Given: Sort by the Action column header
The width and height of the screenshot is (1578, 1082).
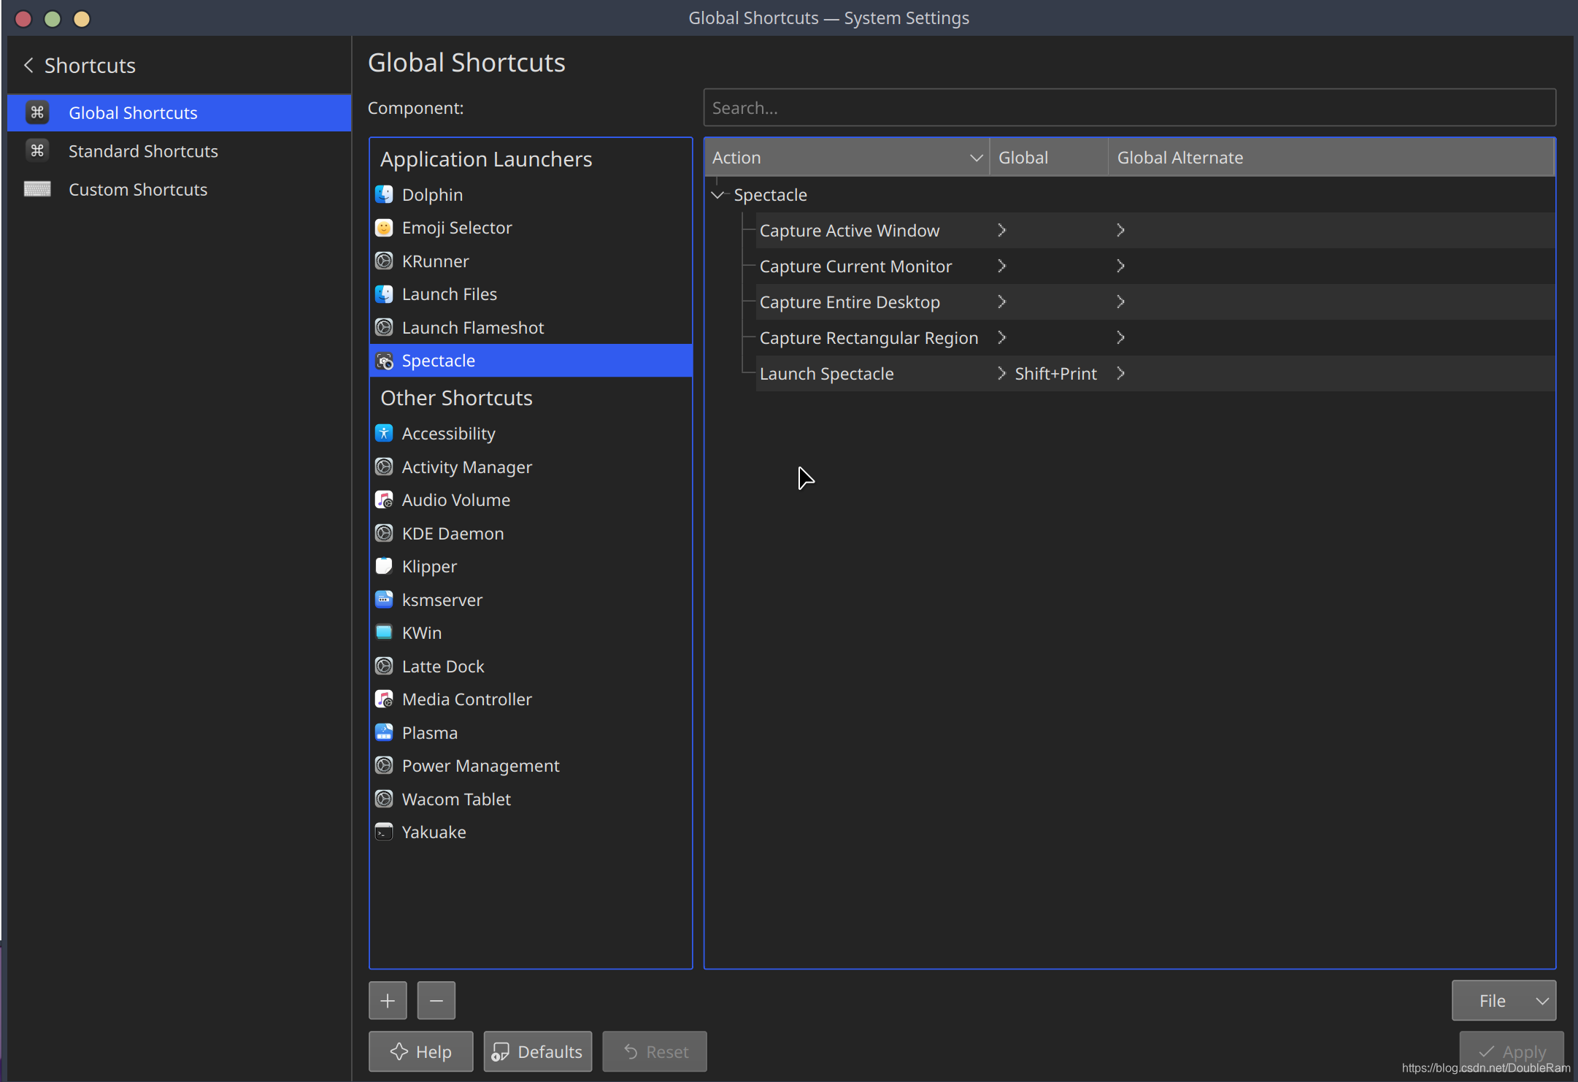Looking at the screenshot, I should pyautogui.click(x=847, y=157).
